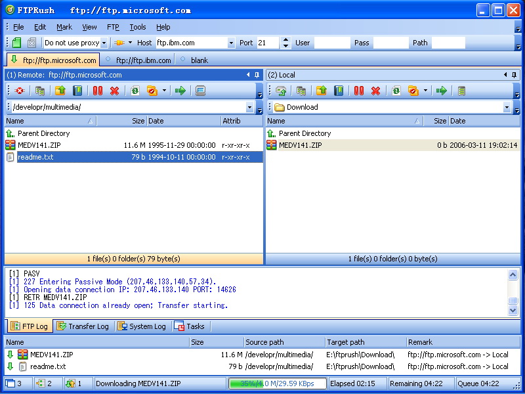This screenshot has width=525, height=394.
Task: Click drive-with-arrow icon in Local toolbar
Action: coord(281,91)
